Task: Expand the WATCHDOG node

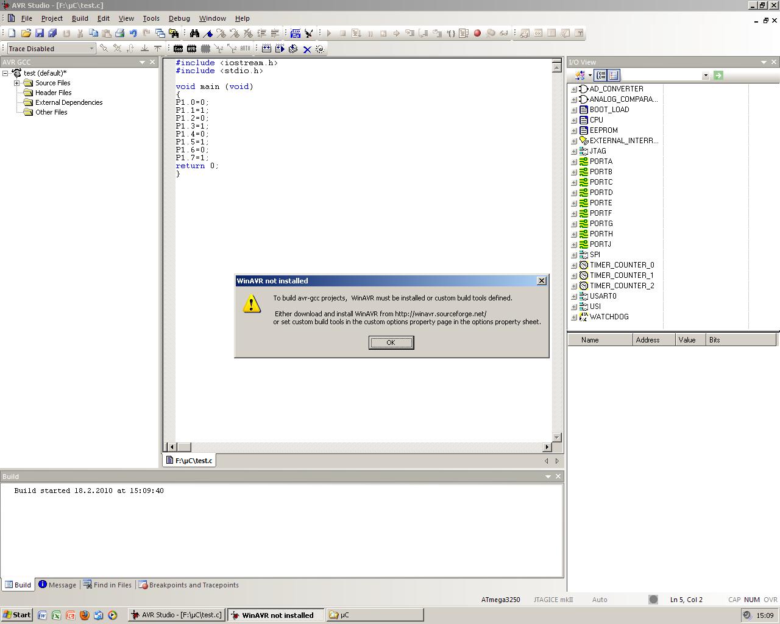Action: click(x=574, y=317)
